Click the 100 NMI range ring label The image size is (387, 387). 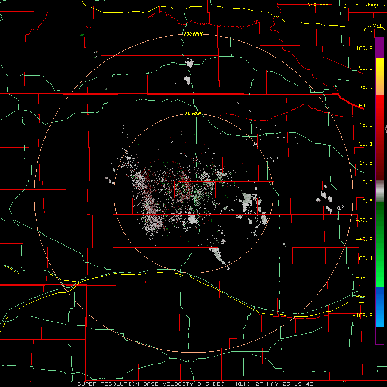tap(193, 34)
